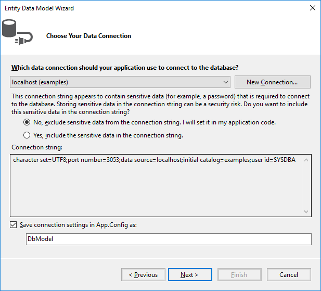Go back with the Previous button

coord(143,274)
